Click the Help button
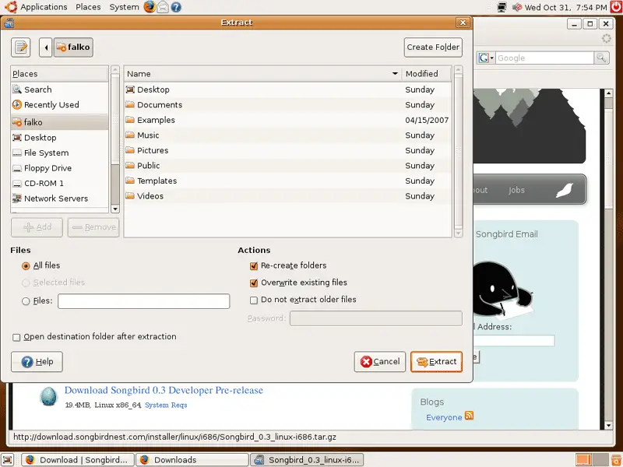 (x=37, y=362)
